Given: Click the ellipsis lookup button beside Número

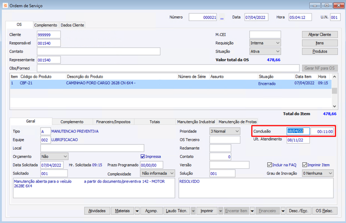Looking at the screenshot, I should [222, 18].
